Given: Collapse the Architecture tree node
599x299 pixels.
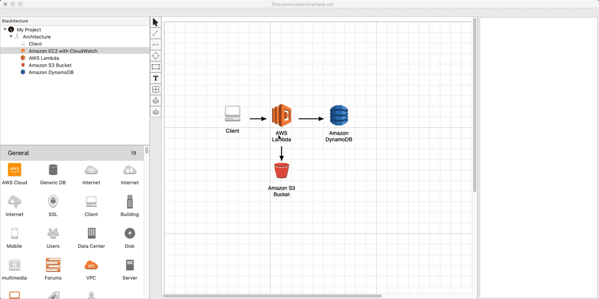Looking at the screenshot, I should pyautogui.click(x=11, y=37).
